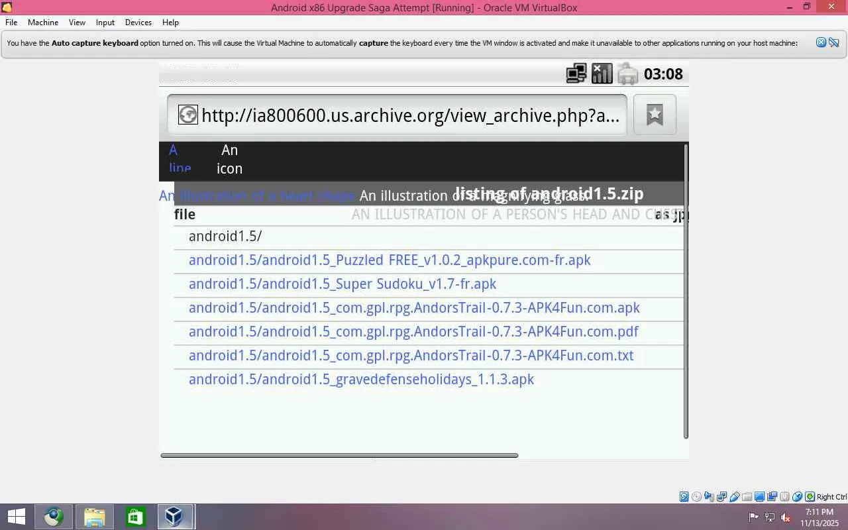Click the VirtualBox optical drive status icon
The image size is (848, 530).
point(697,497)
